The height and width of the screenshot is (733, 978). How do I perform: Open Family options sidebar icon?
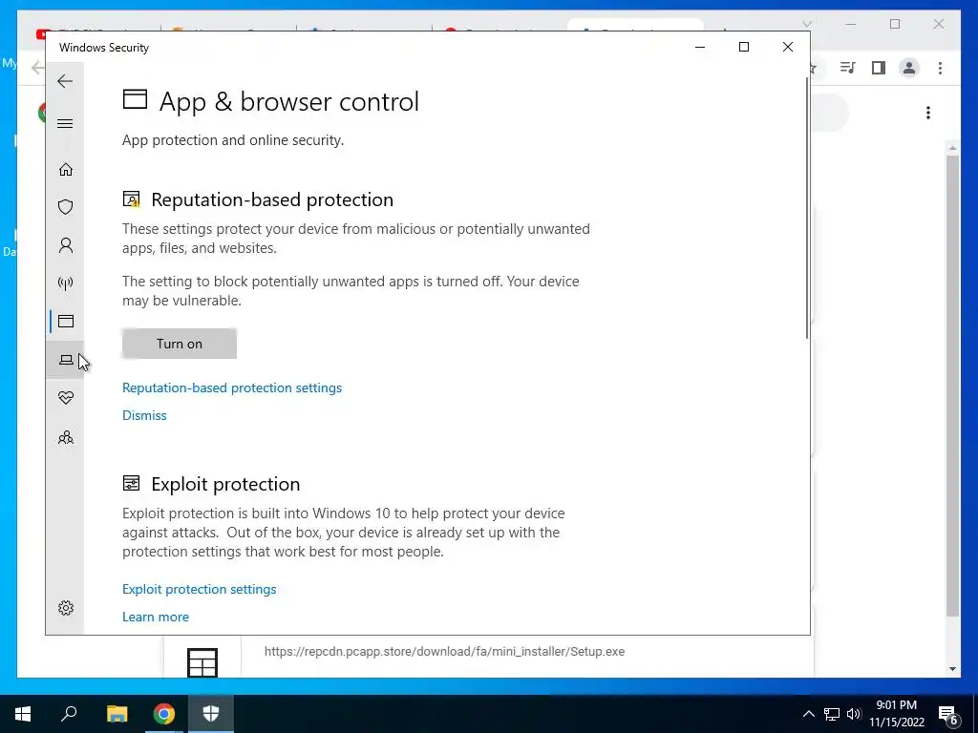point(66,437)
